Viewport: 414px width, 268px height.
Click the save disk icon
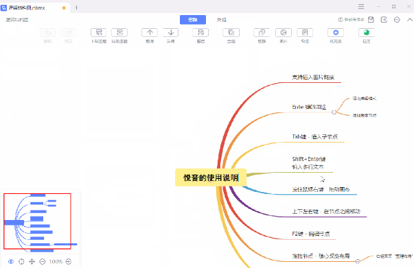[x=371, y=20]
